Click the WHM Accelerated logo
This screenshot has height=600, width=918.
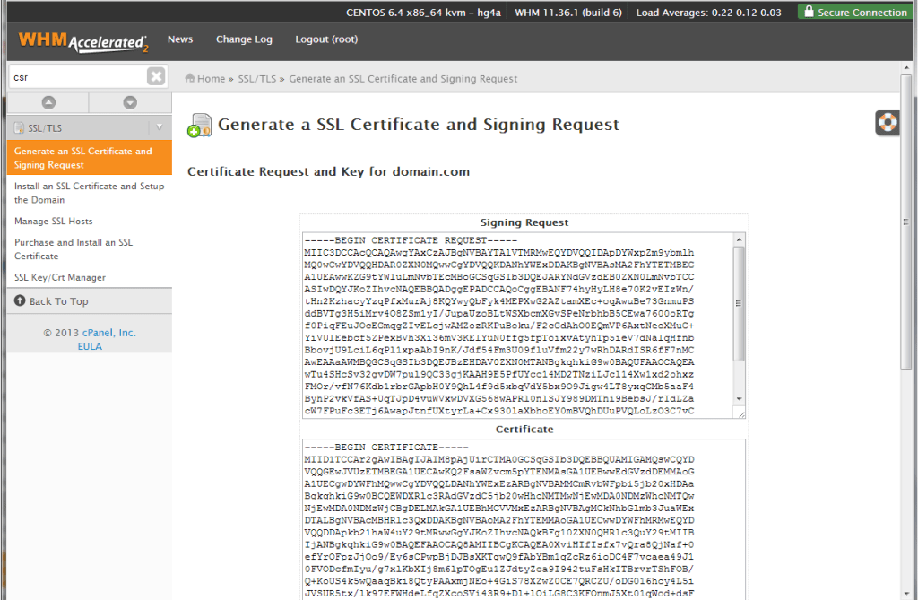[83, 41]
